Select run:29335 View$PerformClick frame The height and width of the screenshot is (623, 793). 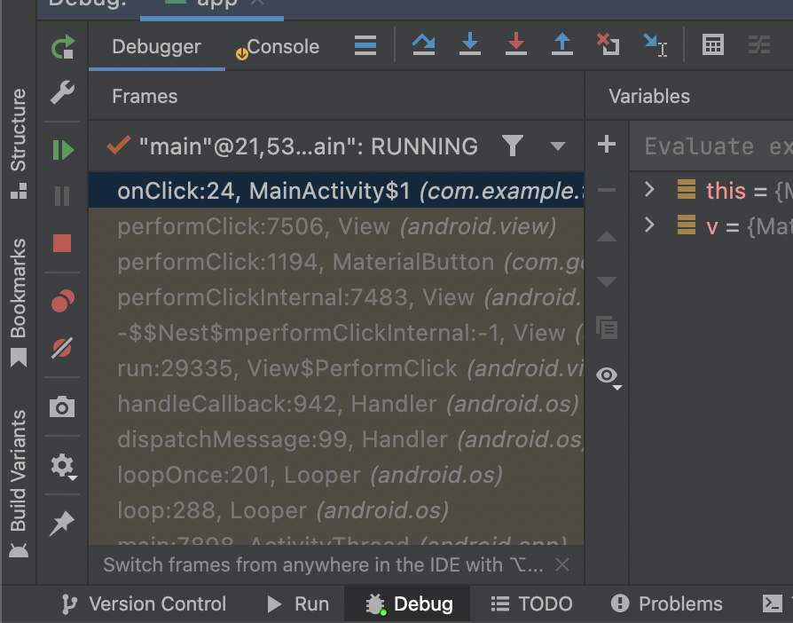336,368
